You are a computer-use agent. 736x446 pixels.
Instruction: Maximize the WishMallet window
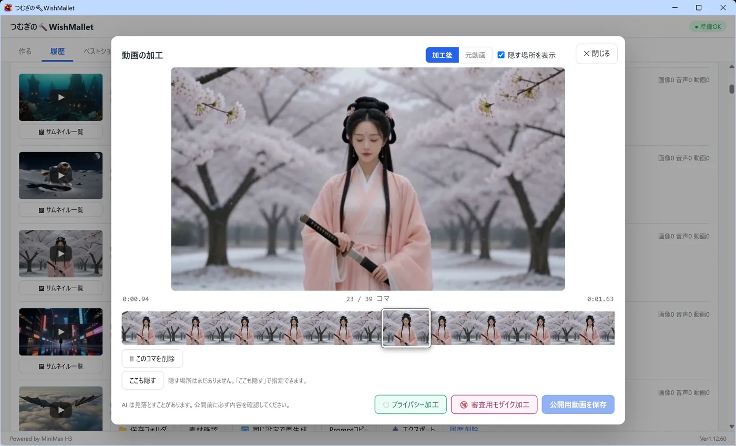click(x=699, y=7)
